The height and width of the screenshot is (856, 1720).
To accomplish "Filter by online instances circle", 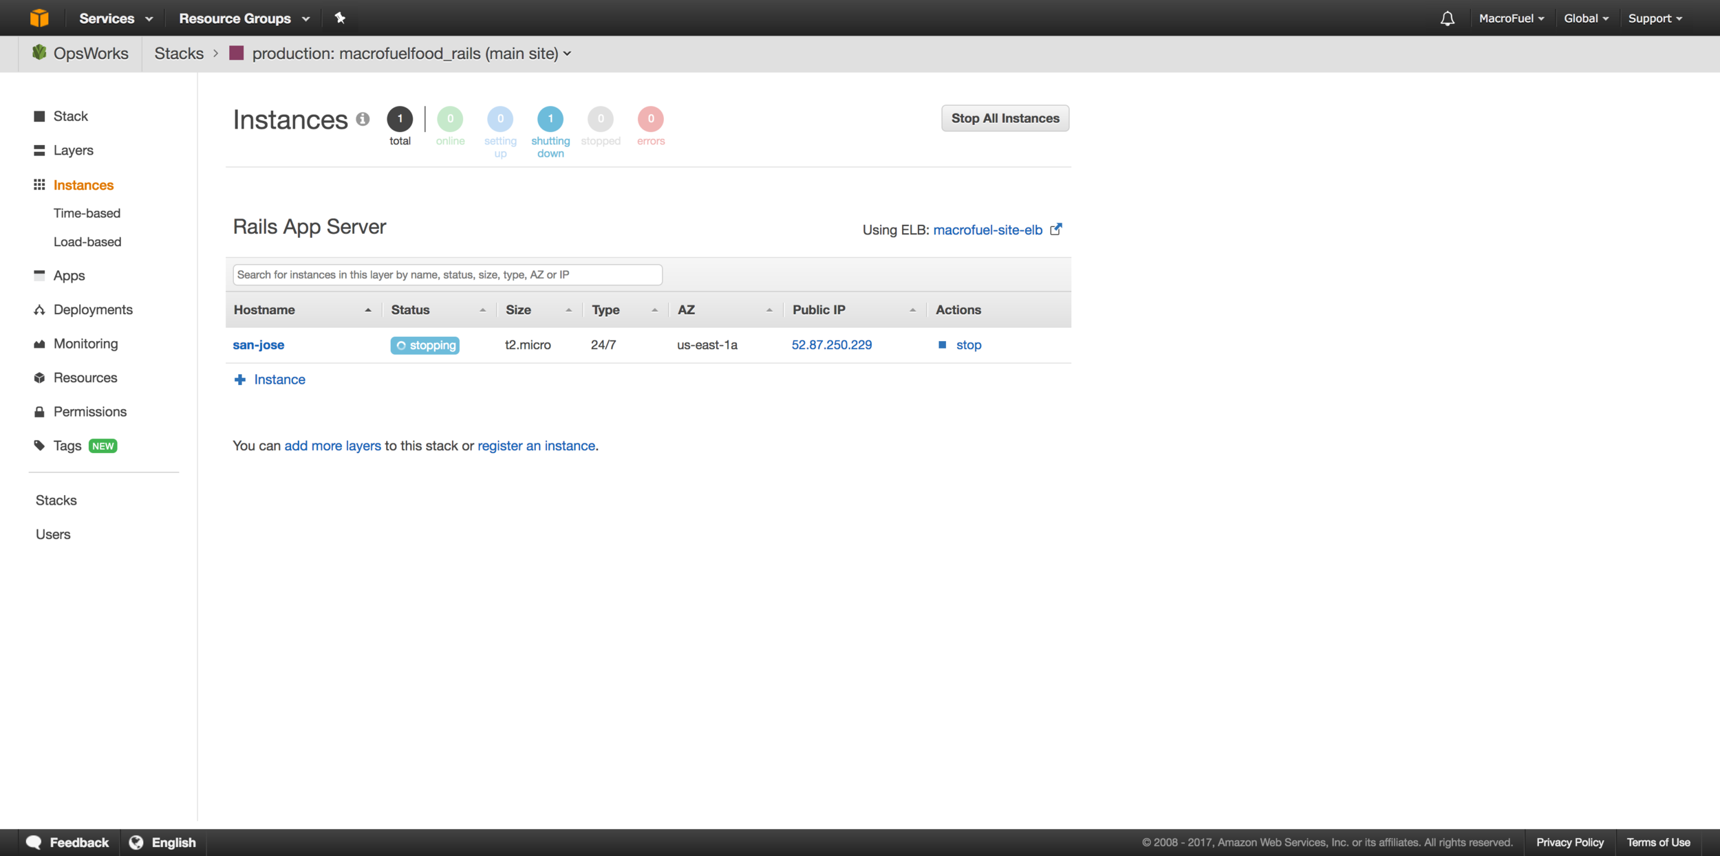I will pos(450,118).
